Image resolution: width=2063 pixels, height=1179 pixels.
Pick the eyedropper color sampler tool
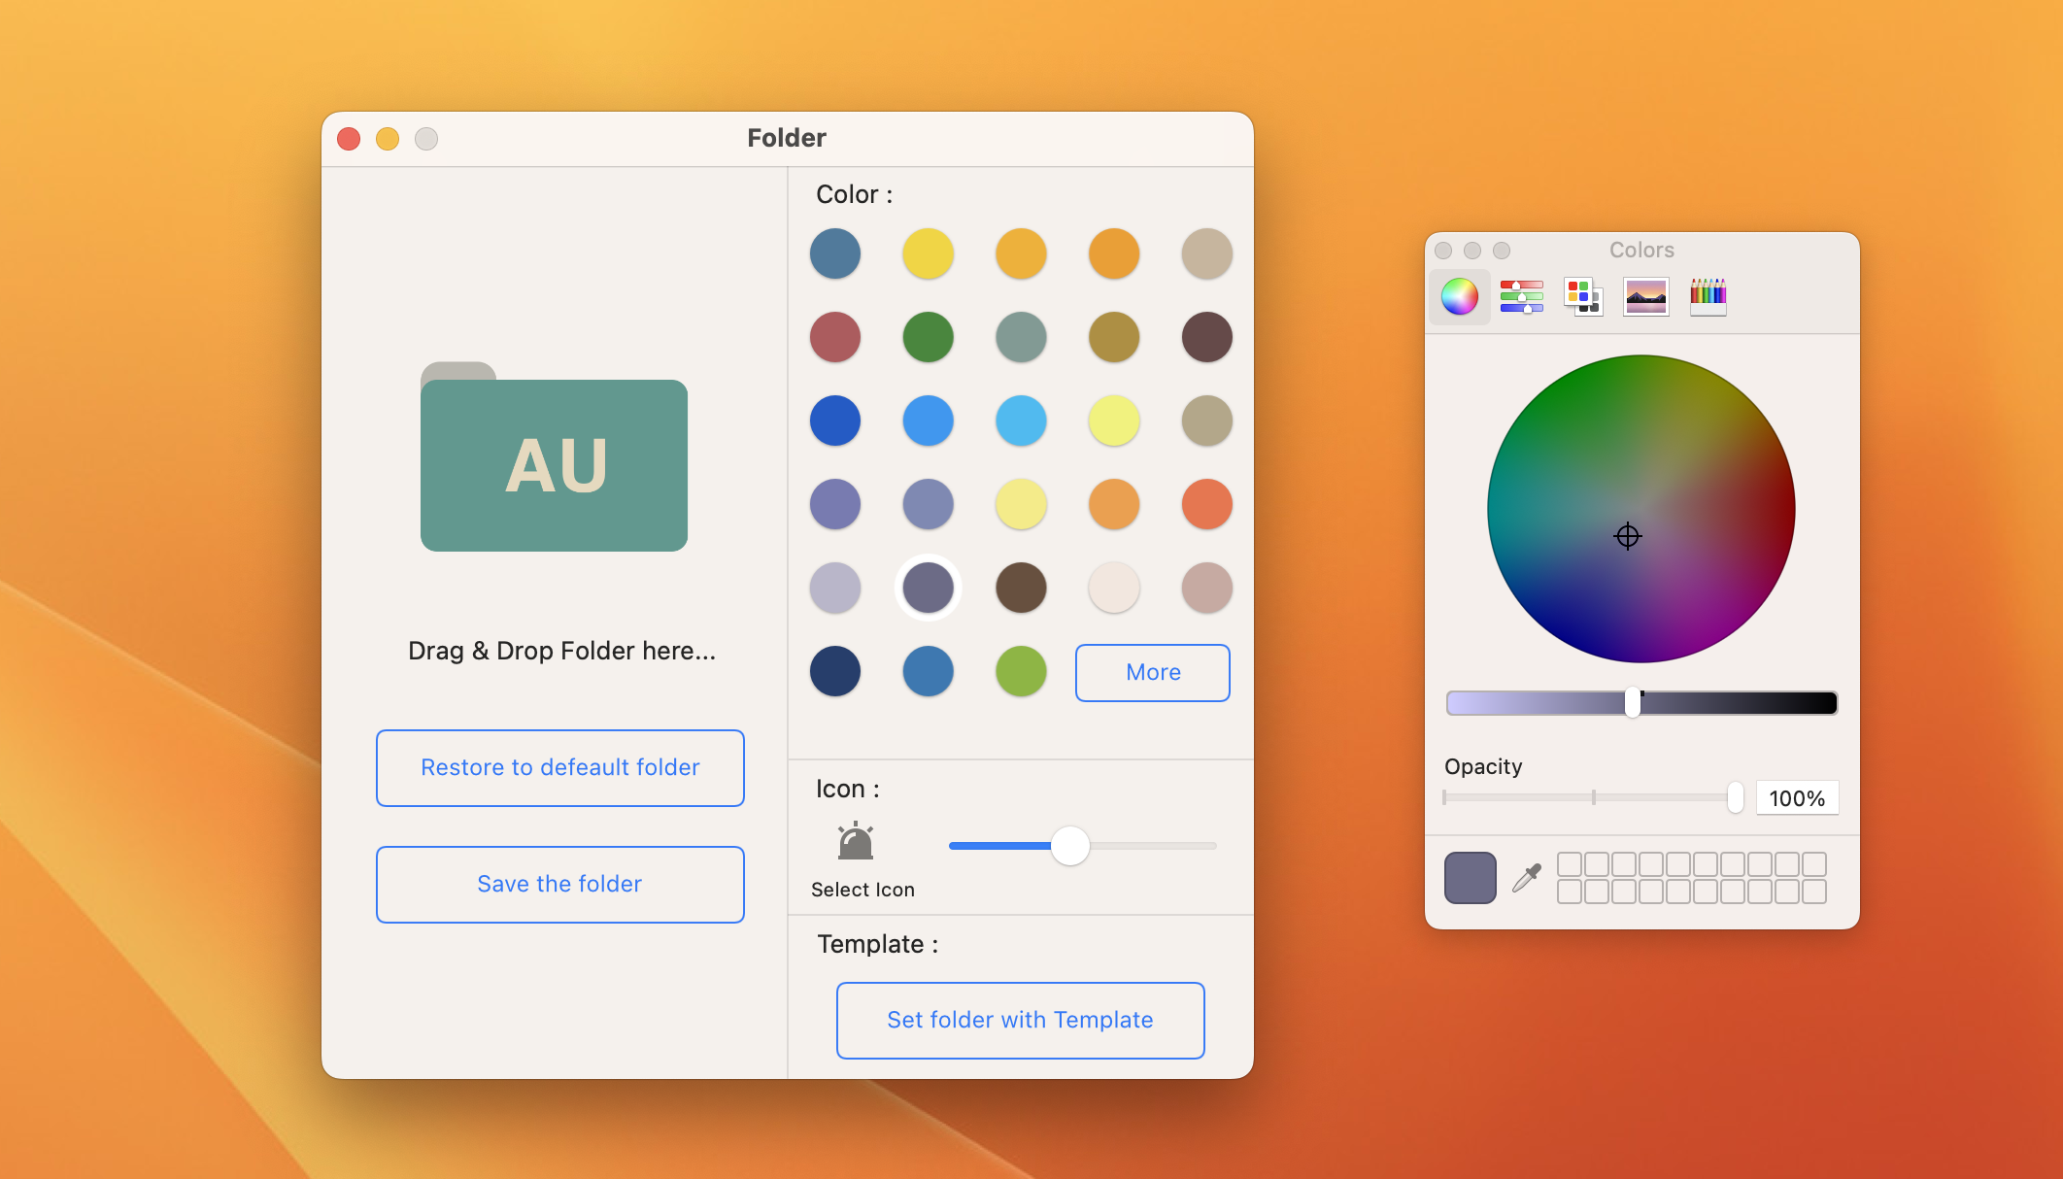coord(1527,878)
